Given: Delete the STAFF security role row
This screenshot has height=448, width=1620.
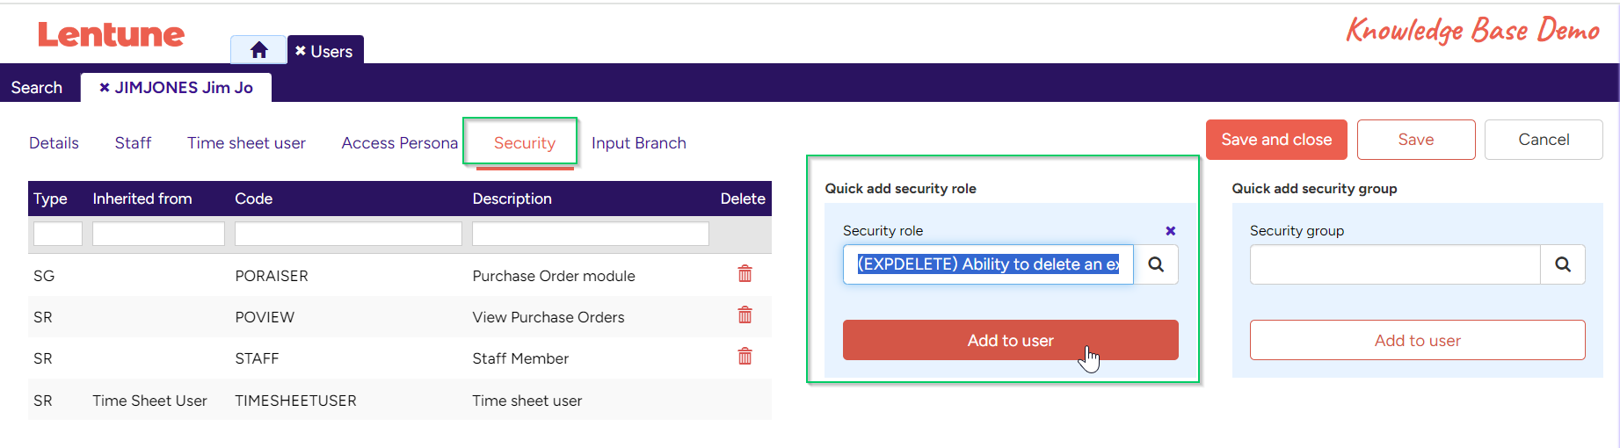Looking at the screenshot, I should point(745,357).
